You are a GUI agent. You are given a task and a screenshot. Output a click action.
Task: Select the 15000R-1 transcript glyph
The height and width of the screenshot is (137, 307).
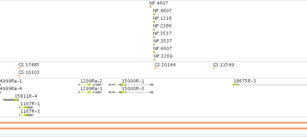[x=131, y=85]
